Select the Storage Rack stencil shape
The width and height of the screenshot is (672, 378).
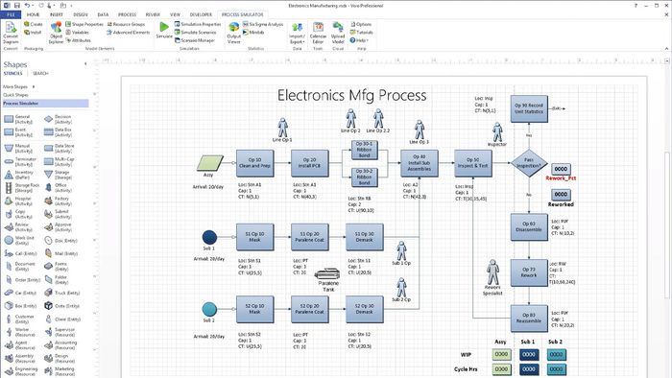pos(22,187)
